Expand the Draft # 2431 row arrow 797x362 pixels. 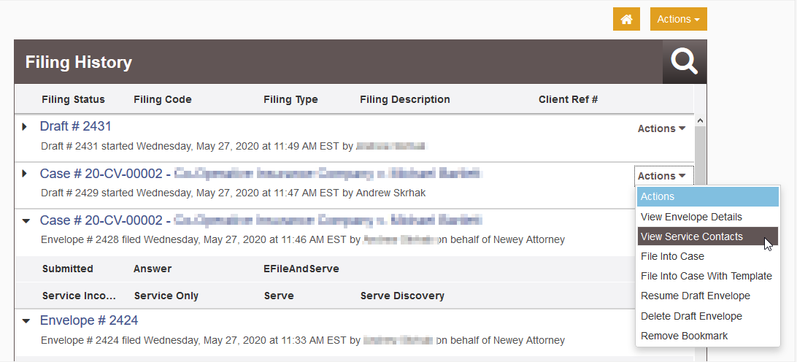coord(24,126)
